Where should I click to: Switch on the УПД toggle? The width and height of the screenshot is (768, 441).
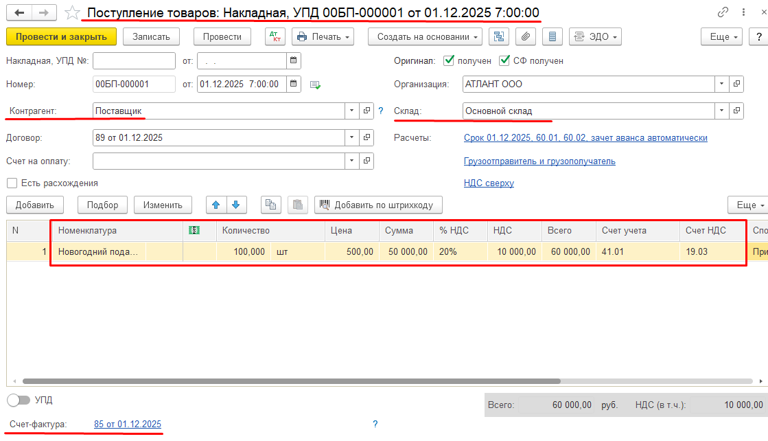pos(19,400)
